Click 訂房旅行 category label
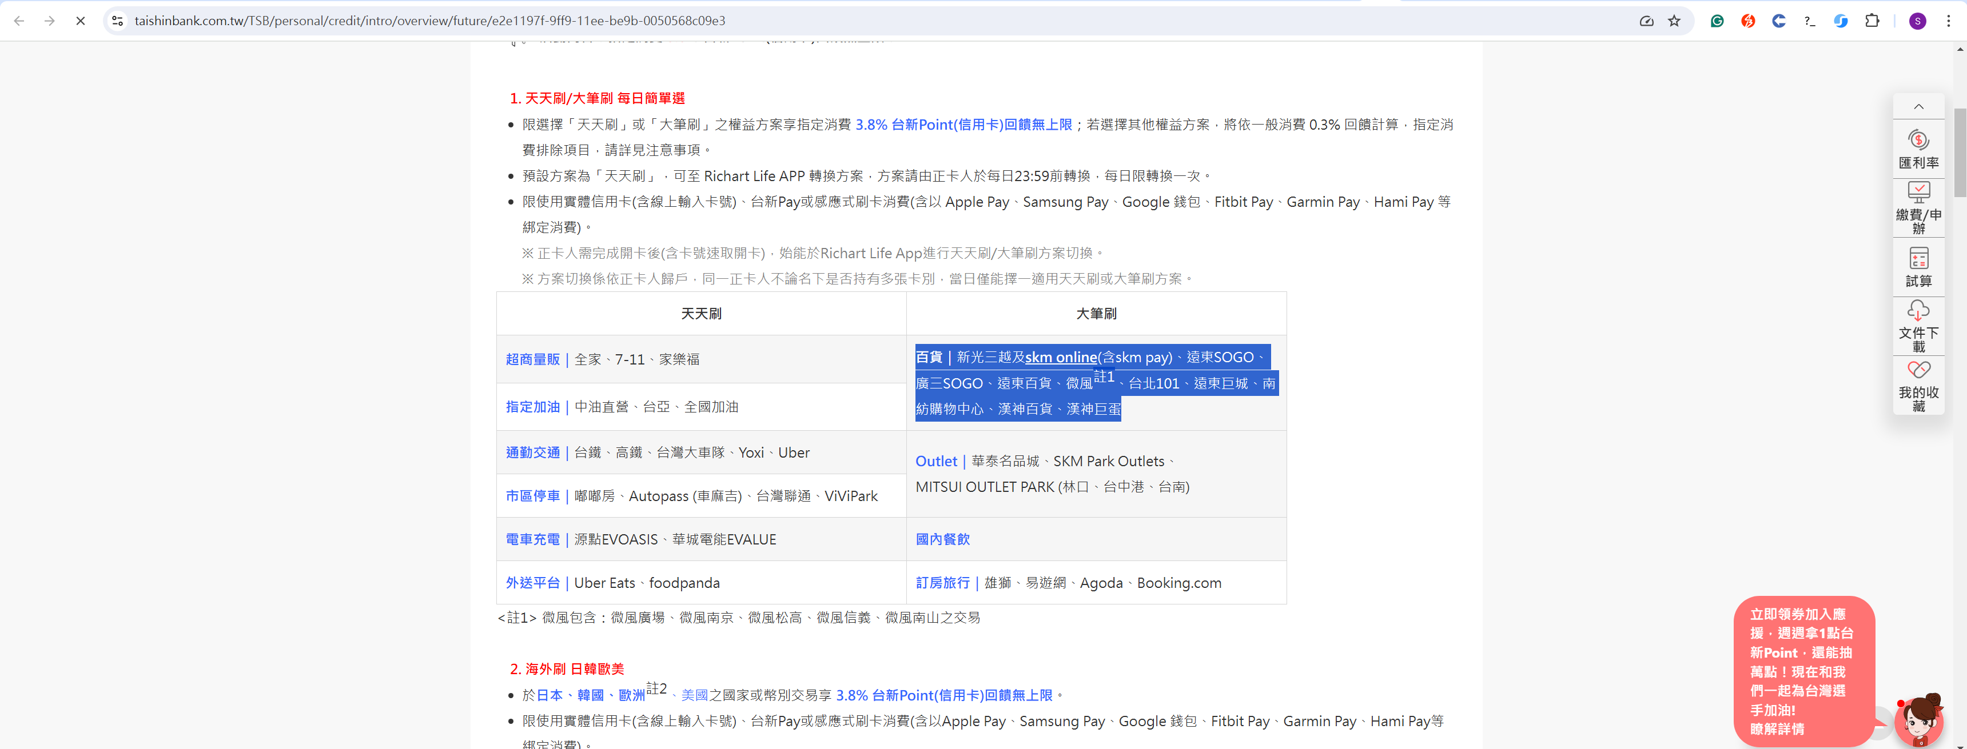This screenshot has width=1967, height=749. 942,583
